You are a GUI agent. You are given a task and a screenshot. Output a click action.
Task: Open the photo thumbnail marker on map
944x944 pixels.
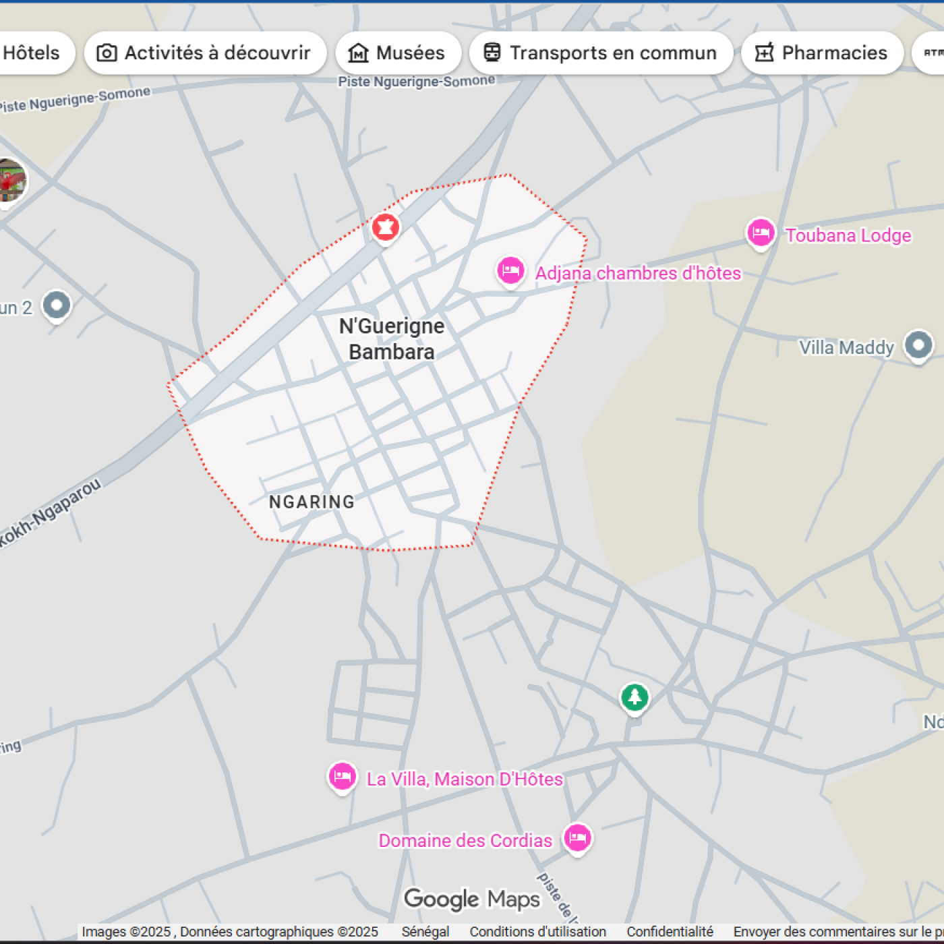[x=10, y=181]
